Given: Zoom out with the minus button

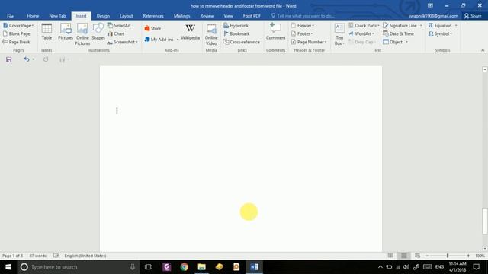Looking at the screenshot, I should click(427, 256).
